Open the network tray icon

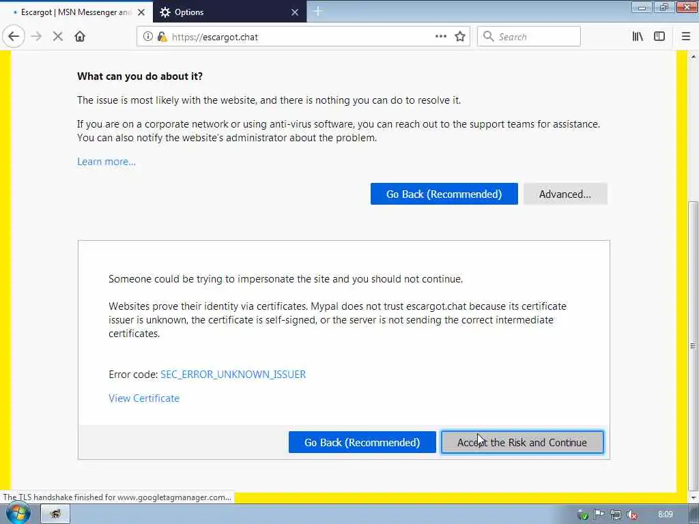click(616, 515)
